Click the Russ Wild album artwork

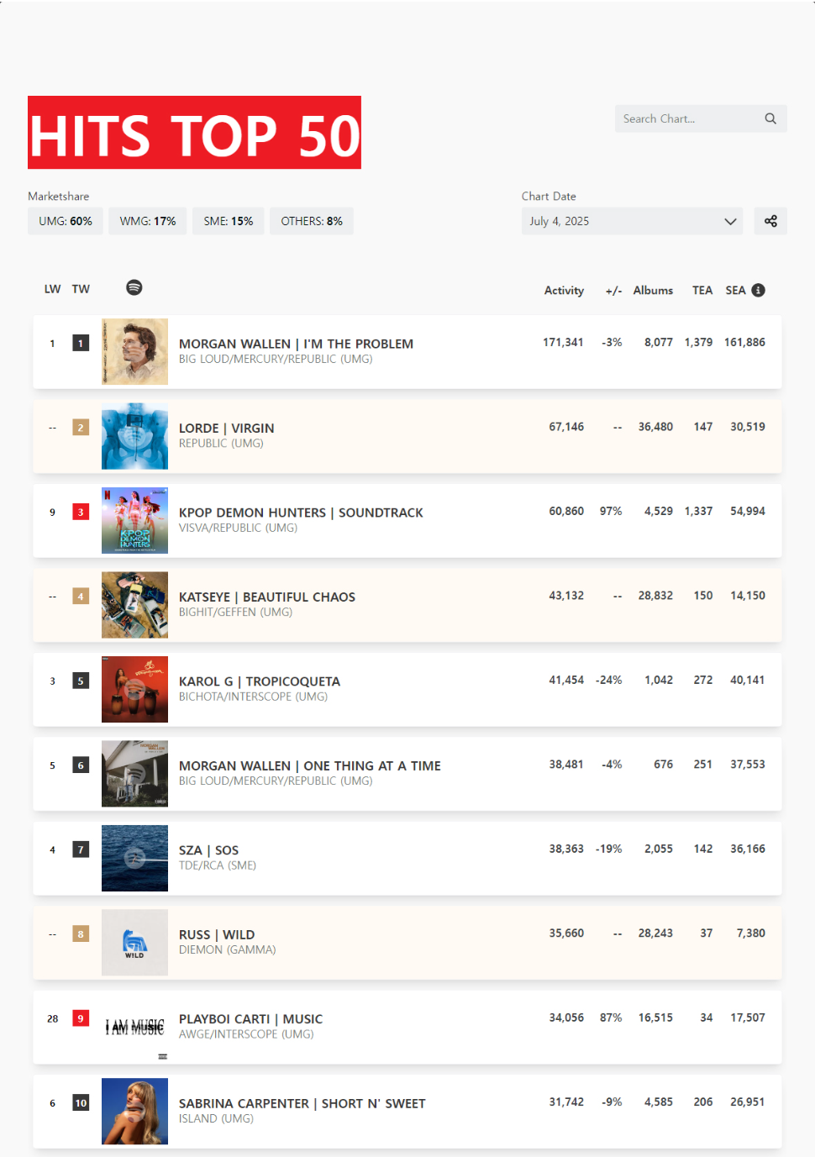134,942
